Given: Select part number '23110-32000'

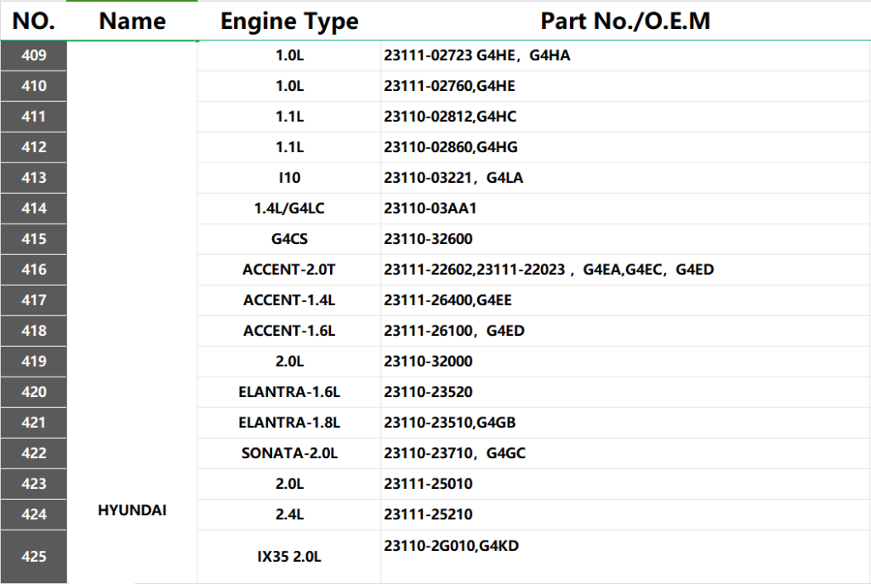Looking at the screenshot, I should [x=429, y=360].
